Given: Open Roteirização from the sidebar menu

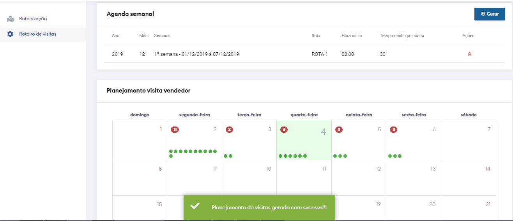Looking at the screenshot, I should coord(33,19).
